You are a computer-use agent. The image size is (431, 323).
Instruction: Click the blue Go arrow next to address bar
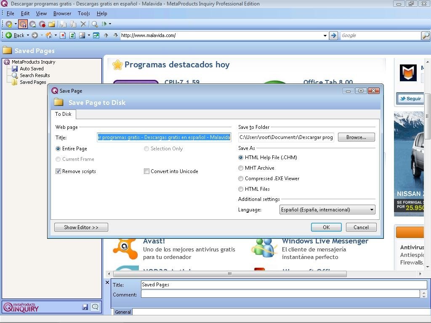click(x=333, y=35)
